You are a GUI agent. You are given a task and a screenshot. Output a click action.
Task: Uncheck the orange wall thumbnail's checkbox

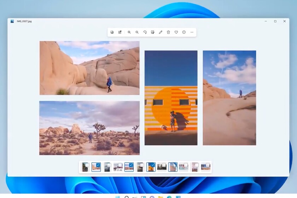(x=153, y=165)
